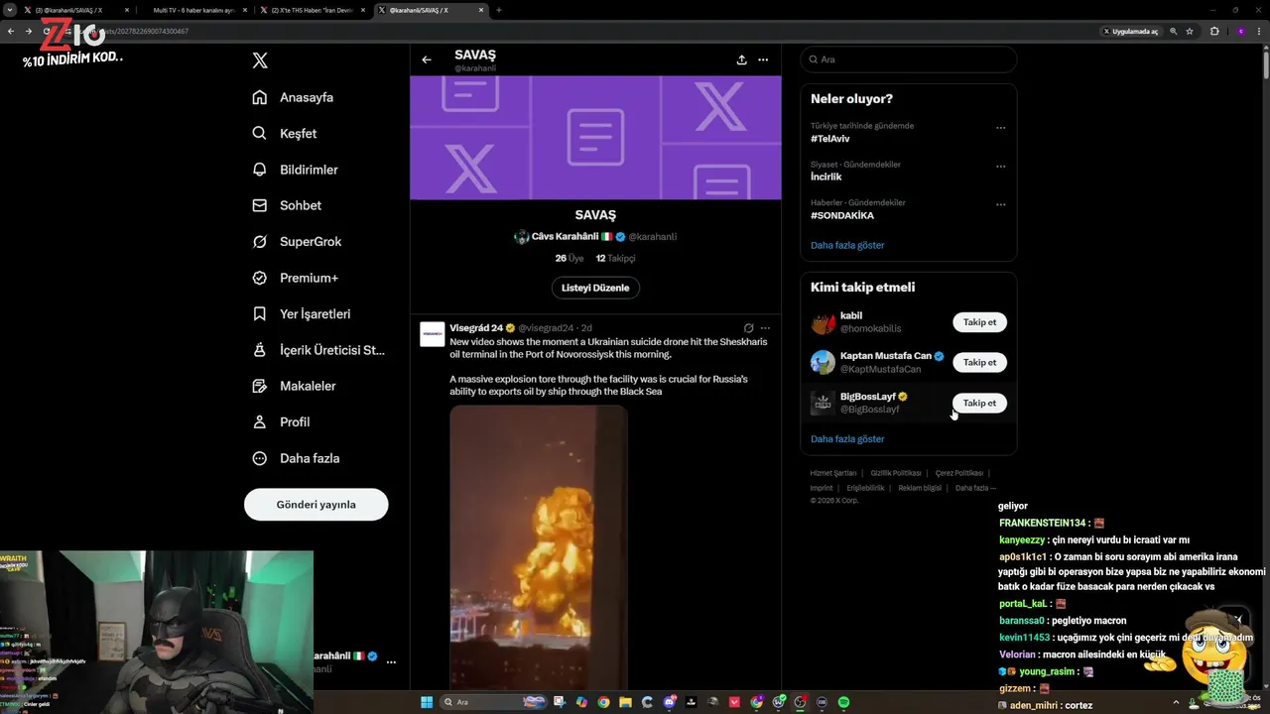Open Discord from the taskbar
This screenshot has height=714, width=1270.
pyautogui.click(x=670, y=702)
